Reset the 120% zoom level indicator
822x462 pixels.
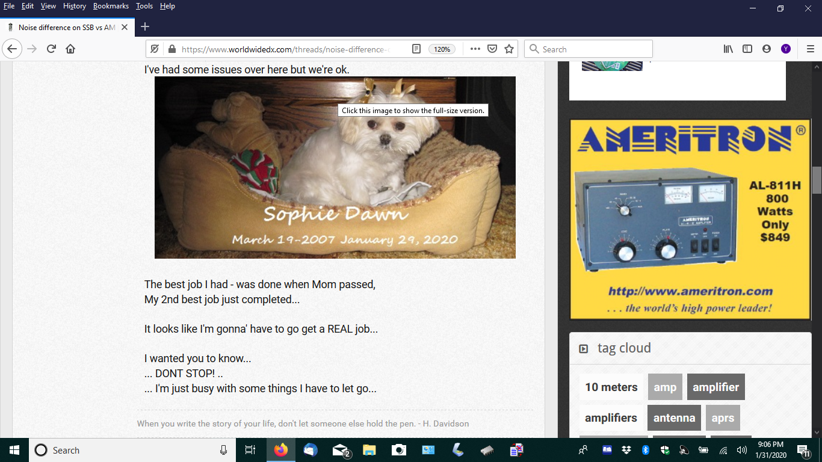tap(442, 49)
